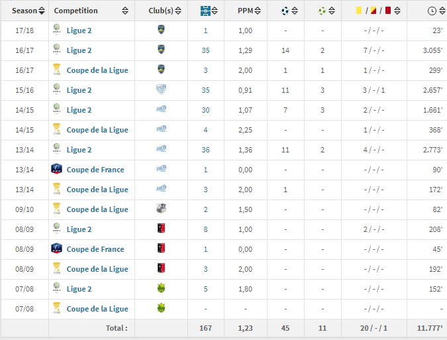
Task: Open Coupe de la Ligue 16/17 link
Action: tap(97, 70)
